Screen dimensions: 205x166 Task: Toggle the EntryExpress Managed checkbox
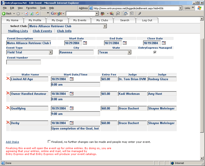click(x=155, y=52)
